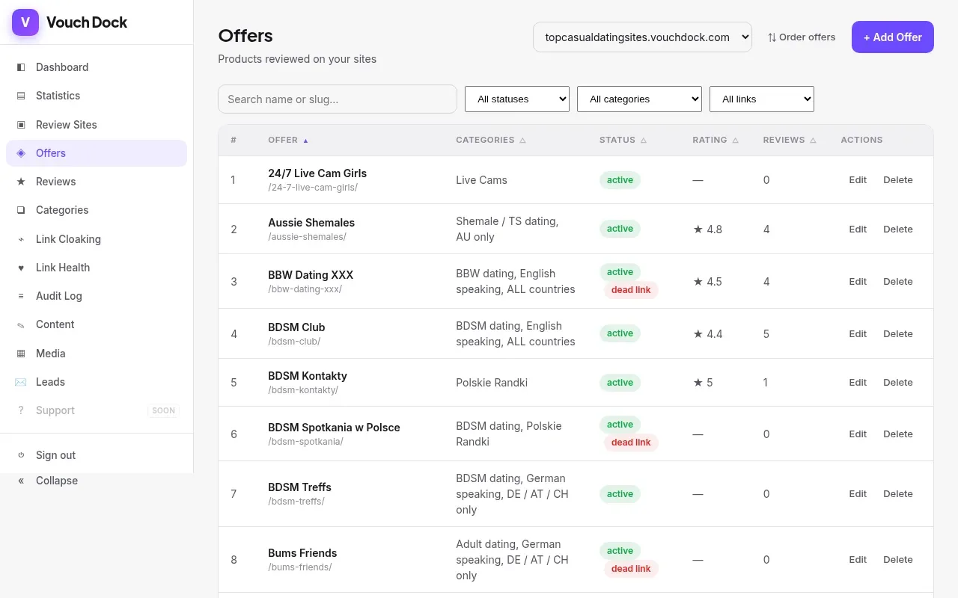
Task: Click the /bdsm-treffs/ slug text
Action: [x=296, y=502]
